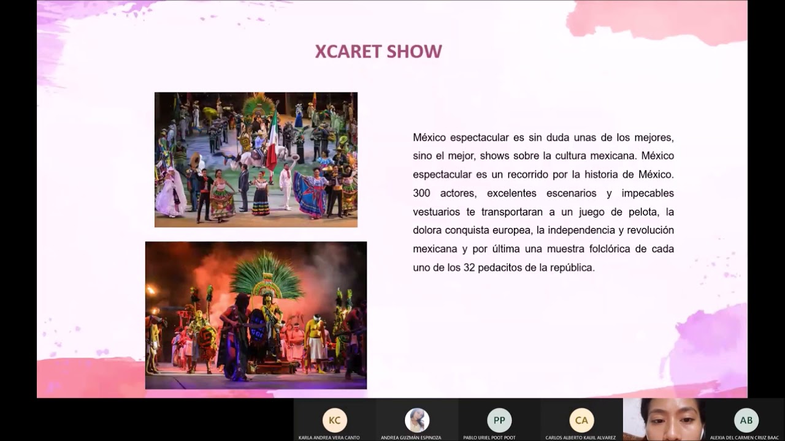Select the feathered headdress stage photo
Screen dimensions: 785x441
[x=256, y=315]
